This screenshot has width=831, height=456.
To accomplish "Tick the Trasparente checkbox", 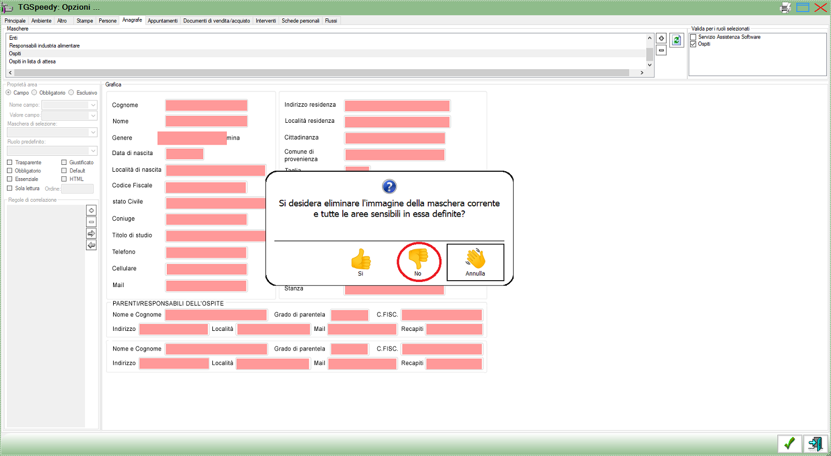I will tap(10, 163).
